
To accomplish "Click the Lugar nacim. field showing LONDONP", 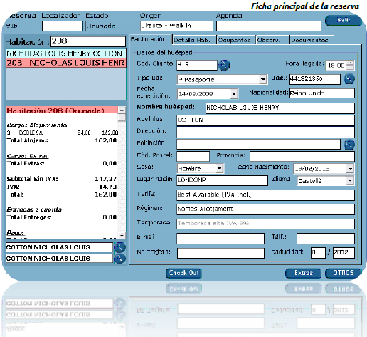I will tap(222, 180).
